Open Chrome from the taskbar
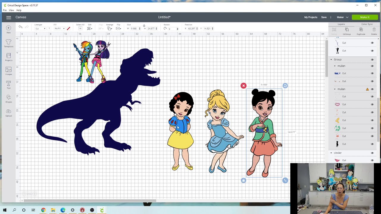This screenshot has width=381, height=214. 43,210
